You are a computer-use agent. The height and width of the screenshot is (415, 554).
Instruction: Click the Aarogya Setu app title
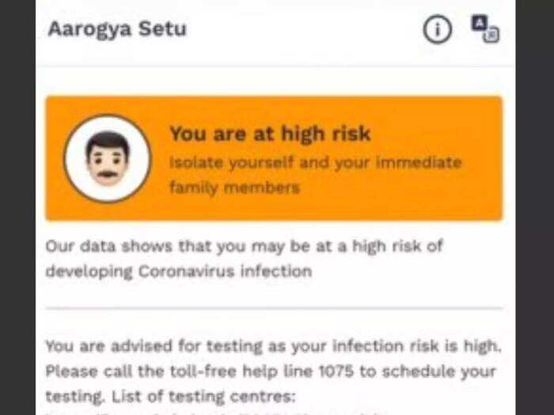pyautogui.click(x=117, y=29)
